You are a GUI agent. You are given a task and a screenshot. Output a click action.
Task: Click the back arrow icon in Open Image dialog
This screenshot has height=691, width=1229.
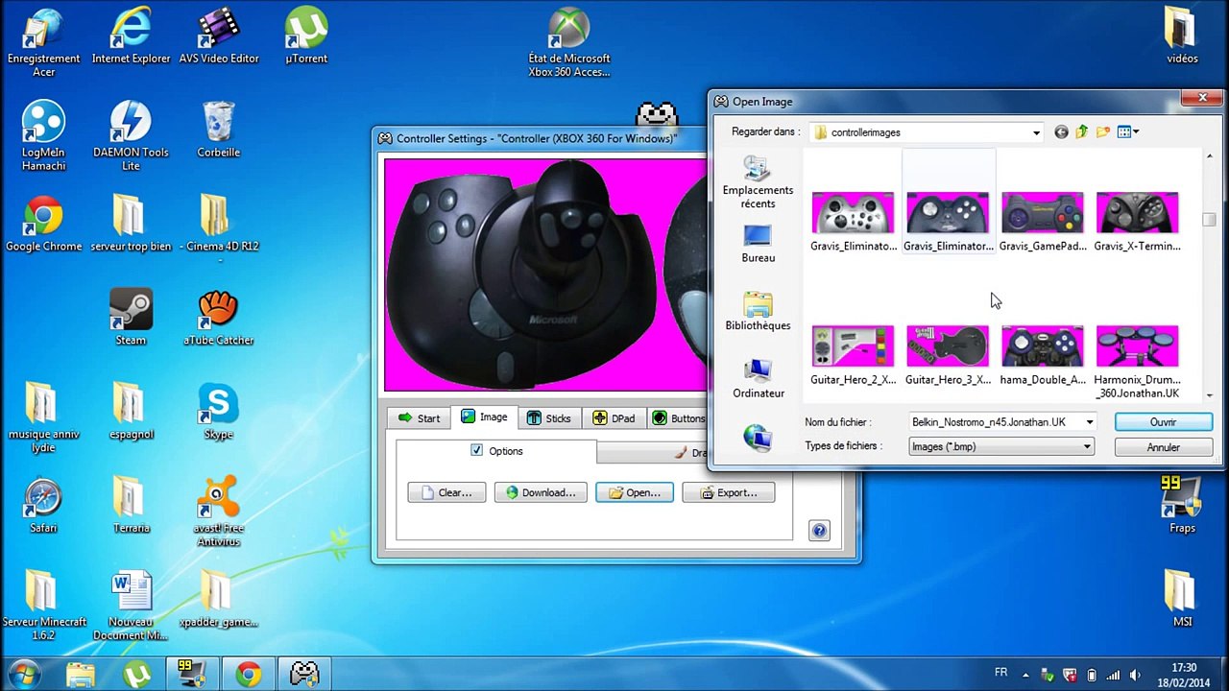click(x=1061, y=132)
